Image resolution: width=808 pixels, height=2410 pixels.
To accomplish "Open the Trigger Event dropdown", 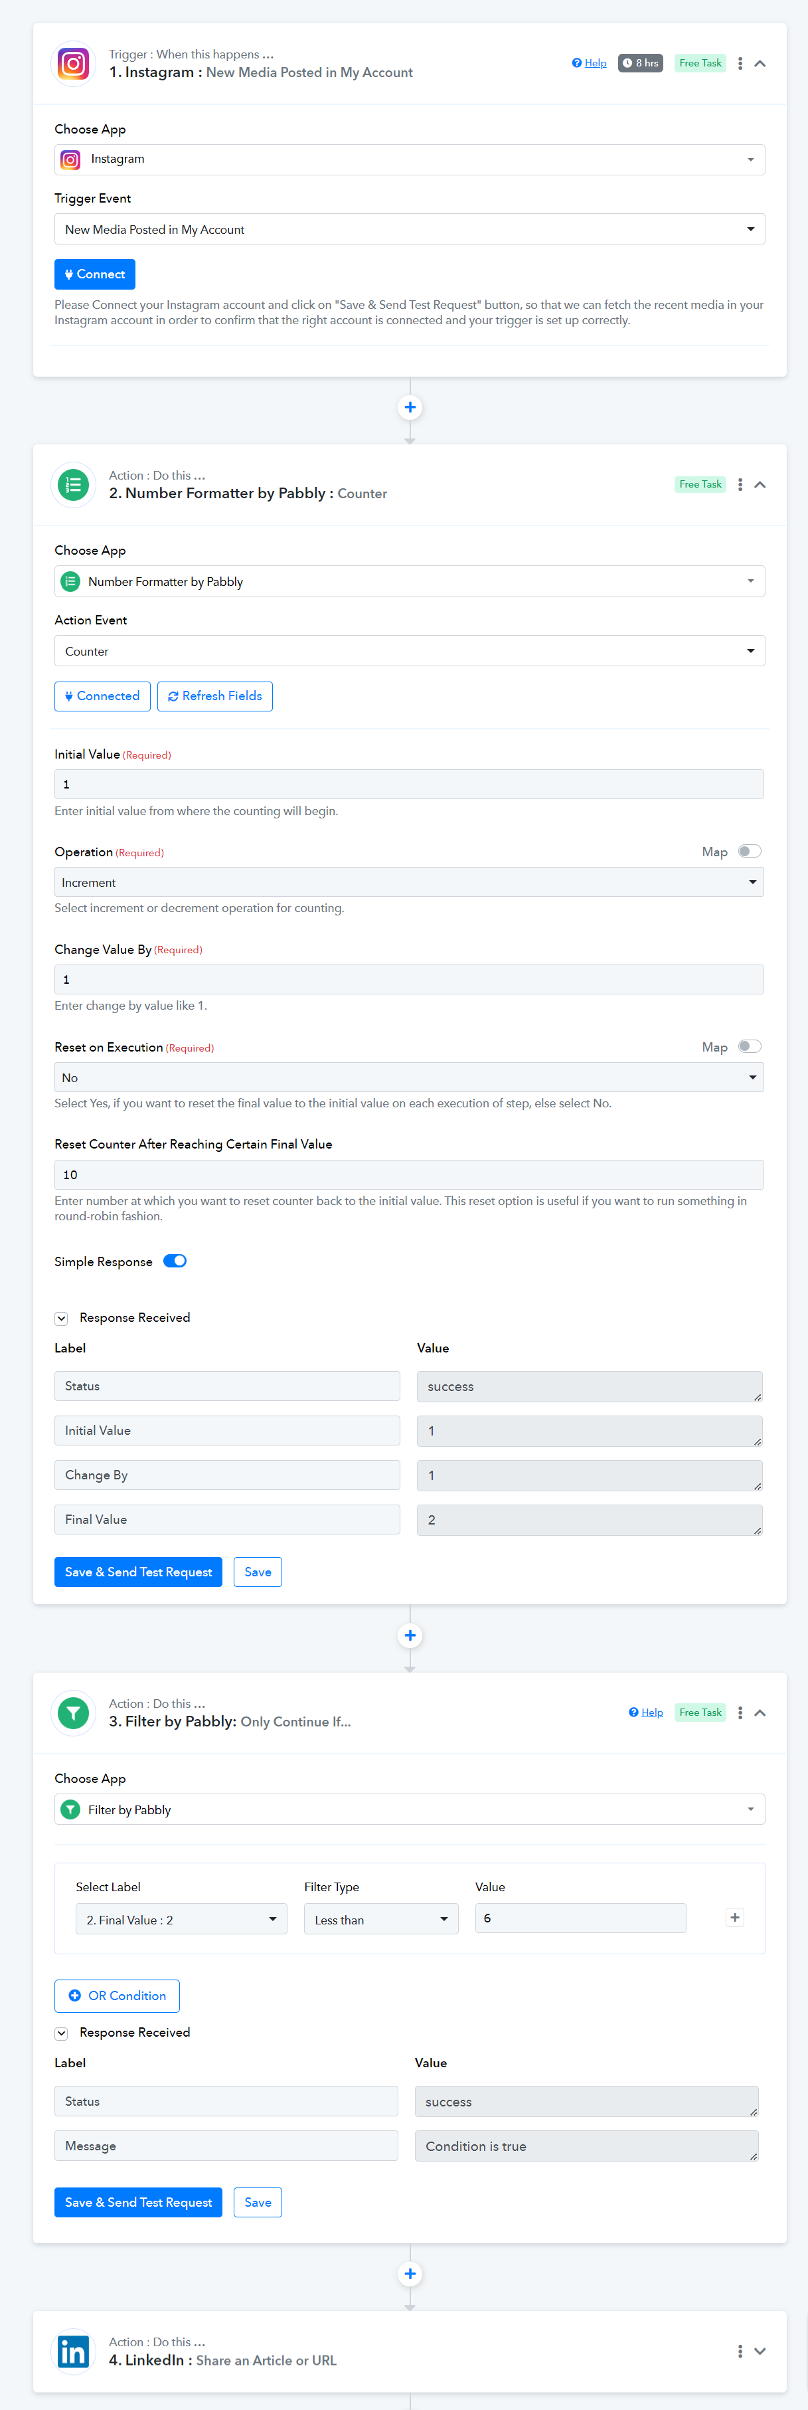I will [410, 229].
